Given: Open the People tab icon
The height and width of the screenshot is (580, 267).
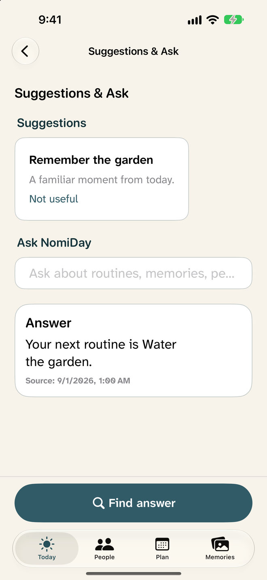Looking at the screenshot, I should click(x=105, y=544).
